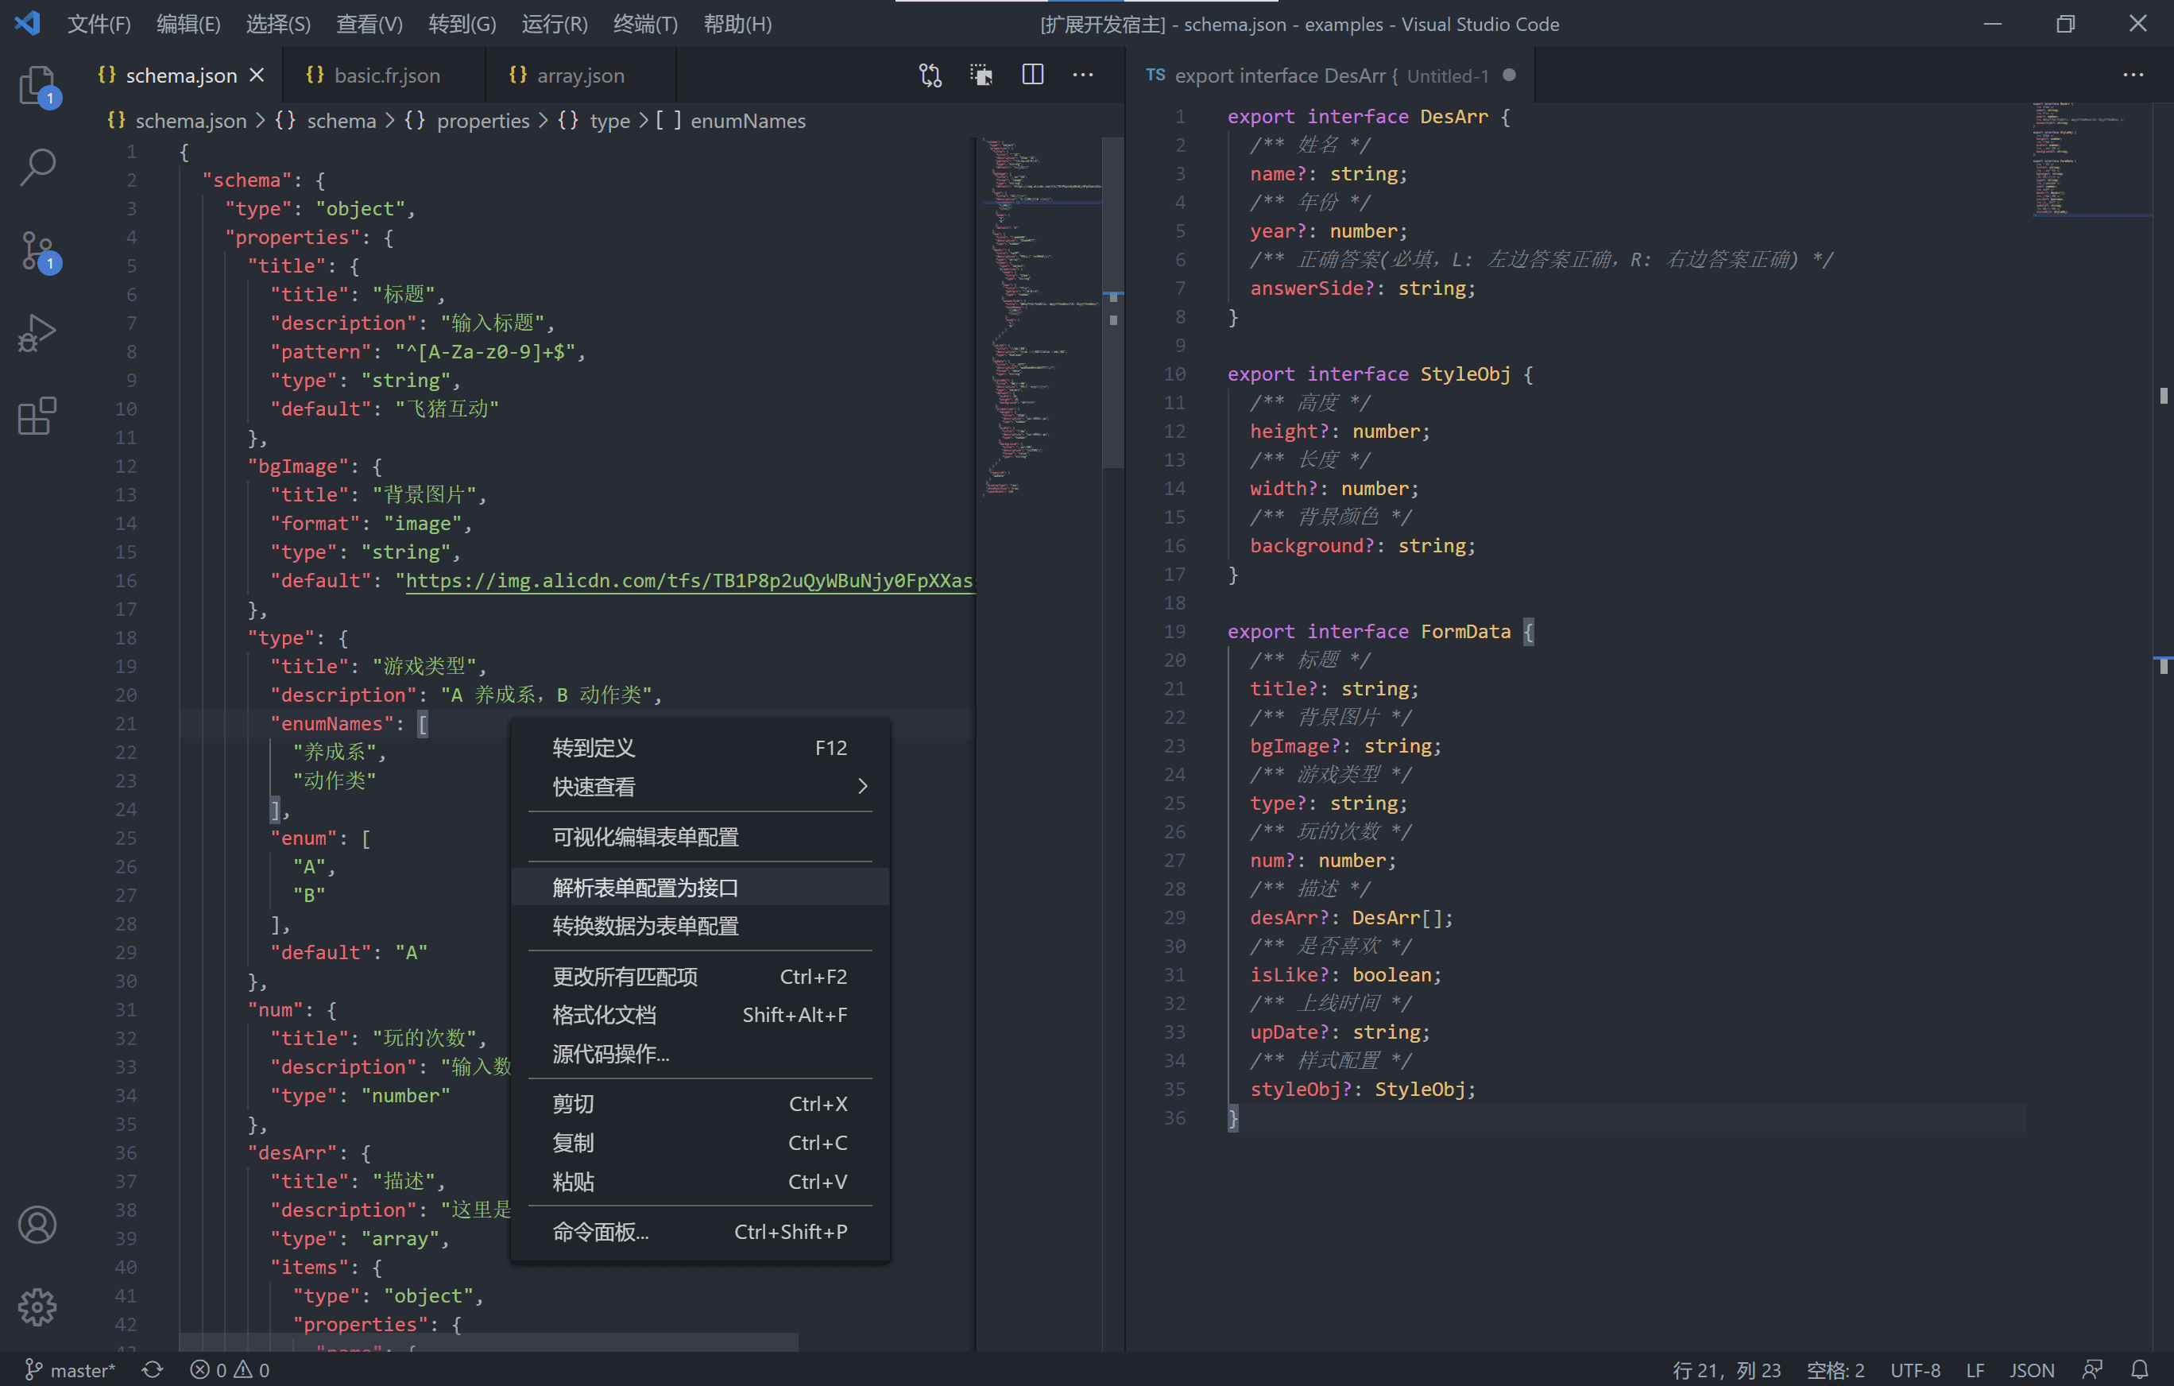Image resolution: width=2174 pixels, height=1386 pixels.
Task: Click the Compare Changes icon in editor toolbar
Action: click(930, 75)
